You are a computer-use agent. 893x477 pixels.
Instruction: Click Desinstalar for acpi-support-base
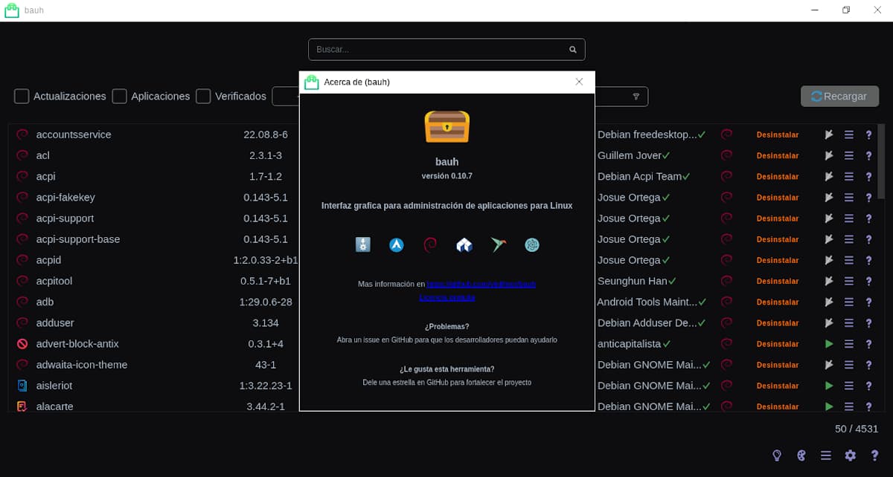pos(778,239)
